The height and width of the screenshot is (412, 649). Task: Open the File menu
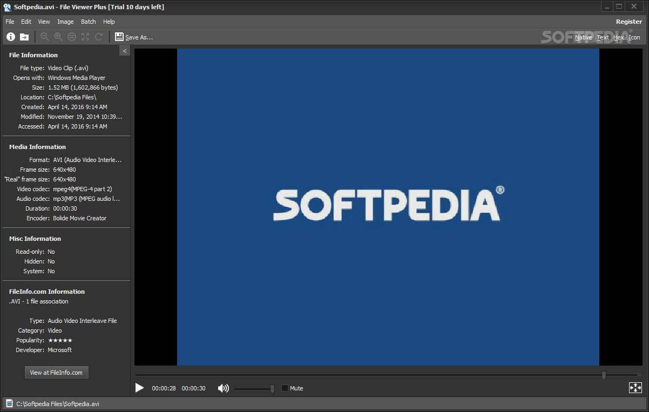(10, 22)
